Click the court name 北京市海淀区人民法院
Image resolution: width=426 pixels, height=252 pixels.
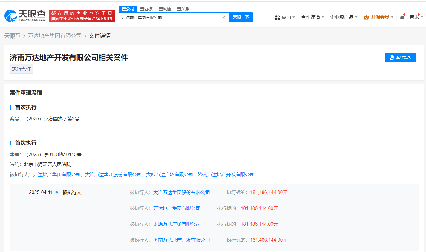[x=47, y=165]
